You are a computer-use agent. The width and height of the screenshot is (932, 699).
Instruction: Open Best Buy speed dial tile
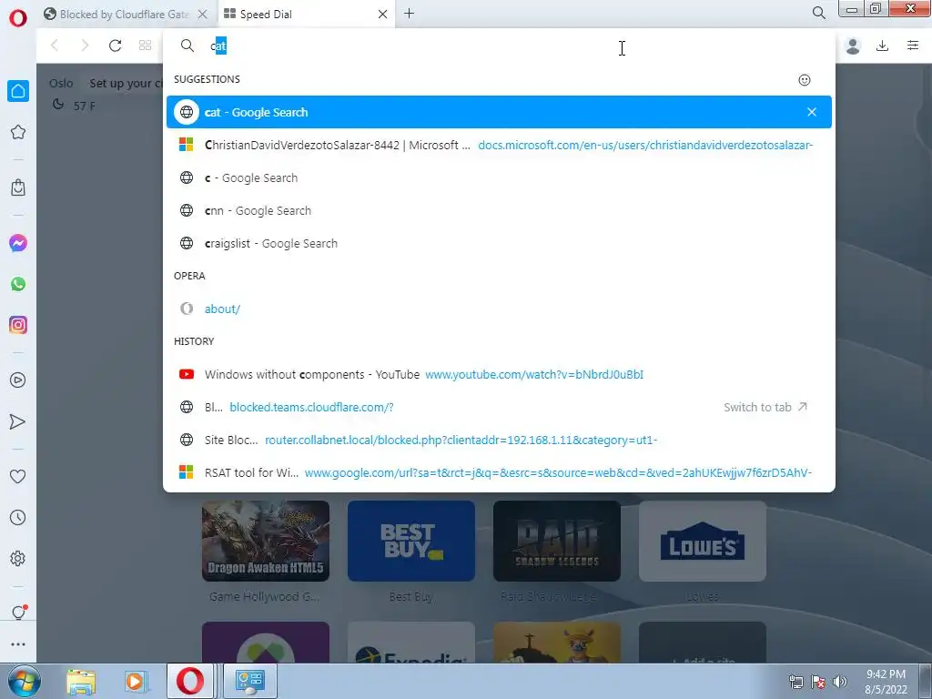[411, 541]
